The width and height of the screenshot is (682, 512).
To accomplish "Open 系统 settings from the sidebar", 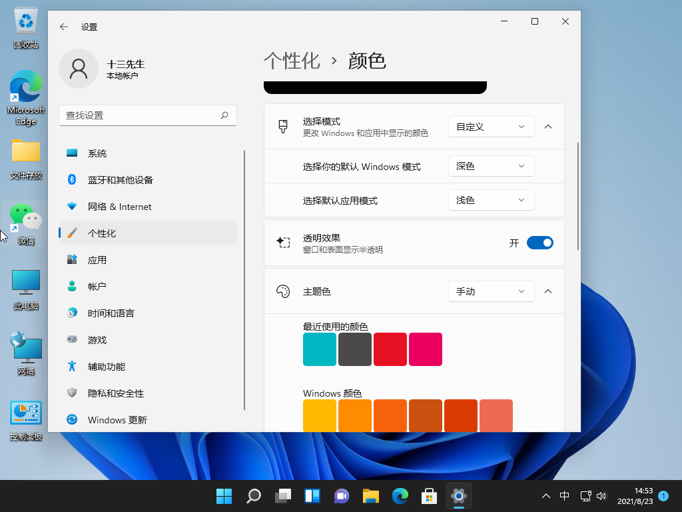I will tap(99, 153).
